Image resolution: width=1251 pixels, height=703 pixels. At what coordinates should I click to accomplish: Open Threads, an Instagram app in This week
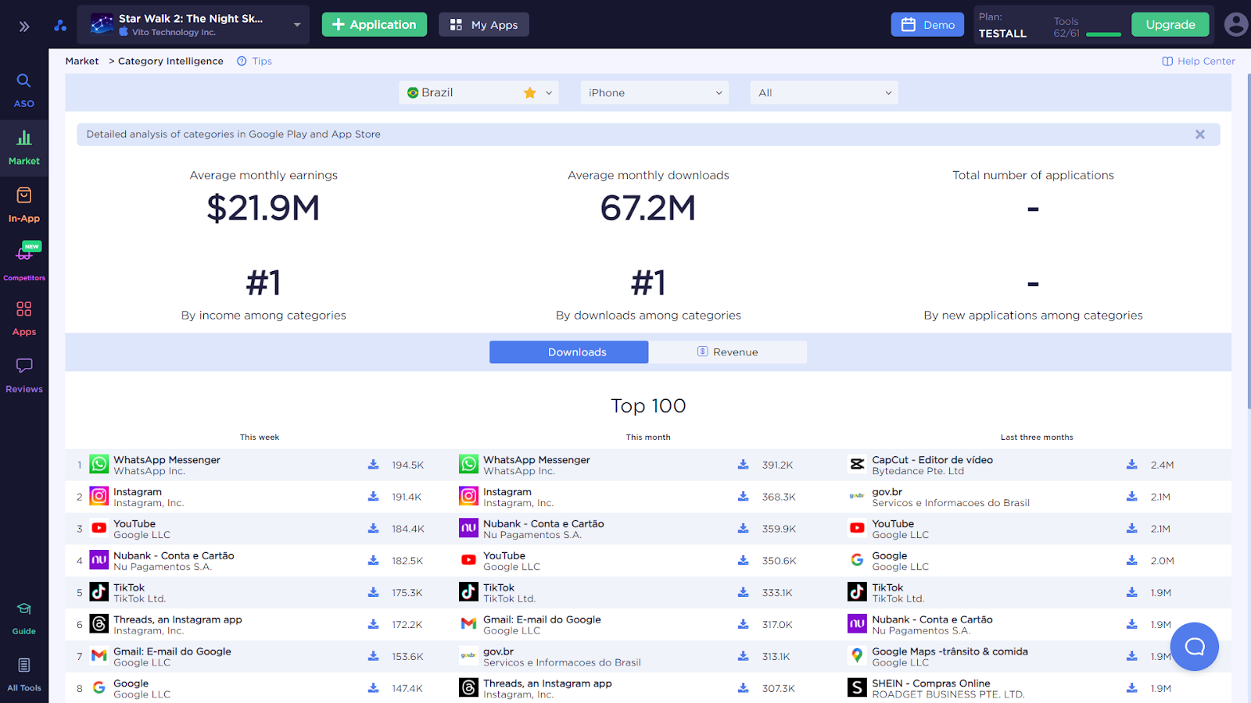coord(177,620)
